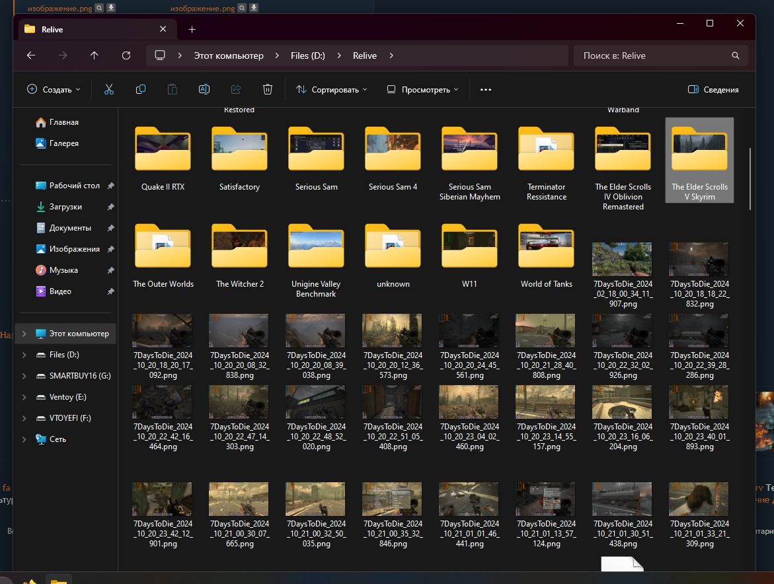Image resolution: width=774 pixels, height=584 pixels.
Task: Open the Просмотреть view dropdown
Action: click(422, 89)
